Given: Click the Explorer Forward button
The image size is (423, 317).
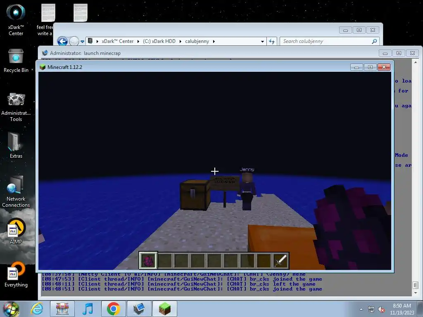Looking at the screenshot, I should 74,41.
